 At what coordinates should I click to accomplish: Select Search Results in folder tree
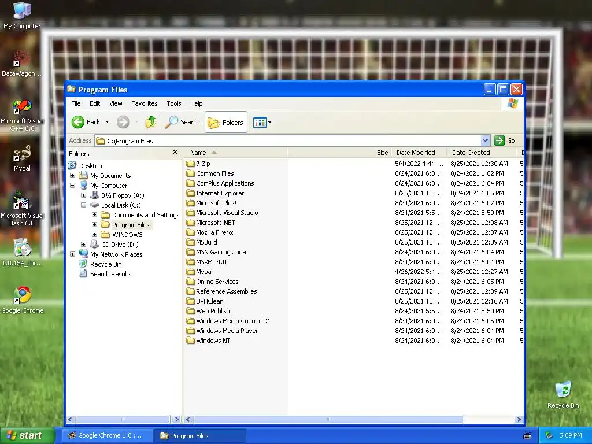[x=110, y=274]
